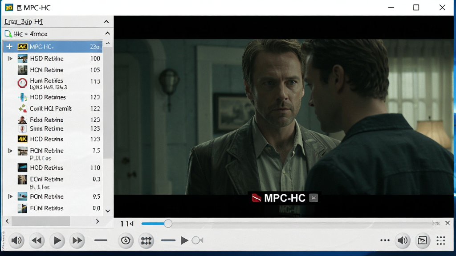Select the 'EOnl Retirine' 0.3 item

click(x=53, y=182)
